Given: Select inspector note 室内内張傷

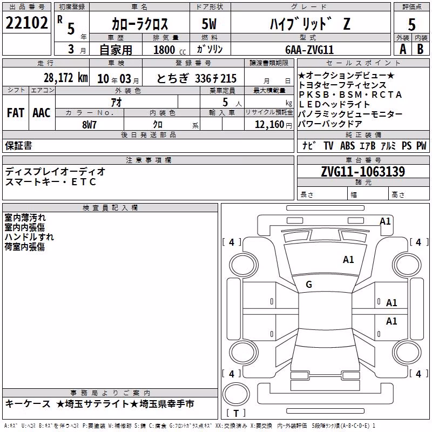Looking at the screenshot, I should tap(24, 227).
